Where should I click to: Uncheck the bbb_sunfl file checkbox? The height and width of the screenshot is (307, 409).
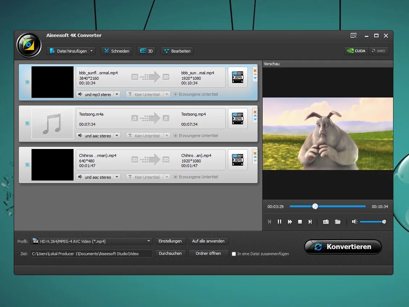pos(28,82)
